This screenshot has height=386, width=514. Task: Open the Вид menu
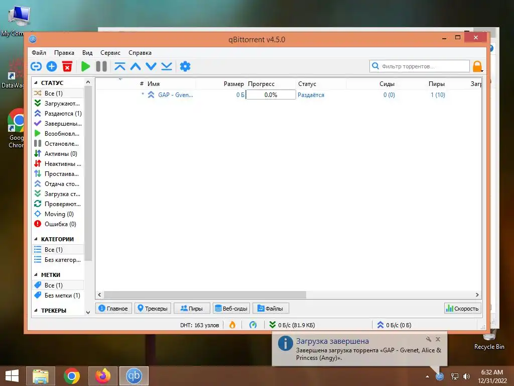pos(87,53)
